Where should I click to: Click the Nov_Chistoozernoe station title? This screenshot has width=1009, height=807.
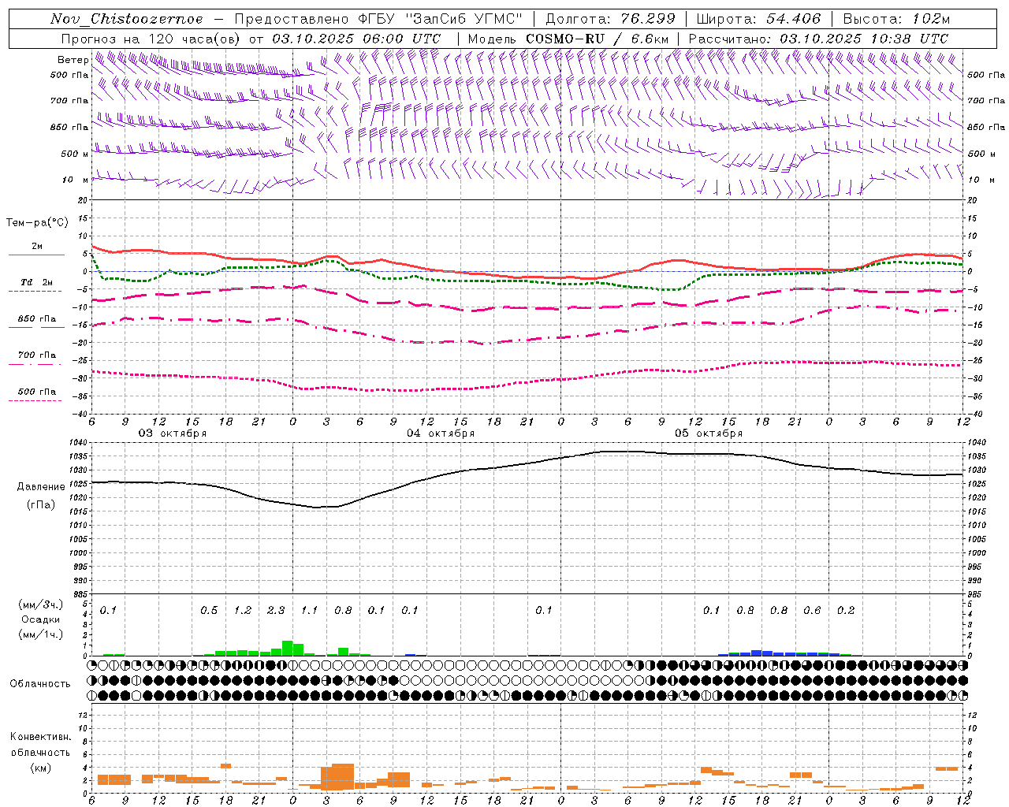click(x=127, y=19)
